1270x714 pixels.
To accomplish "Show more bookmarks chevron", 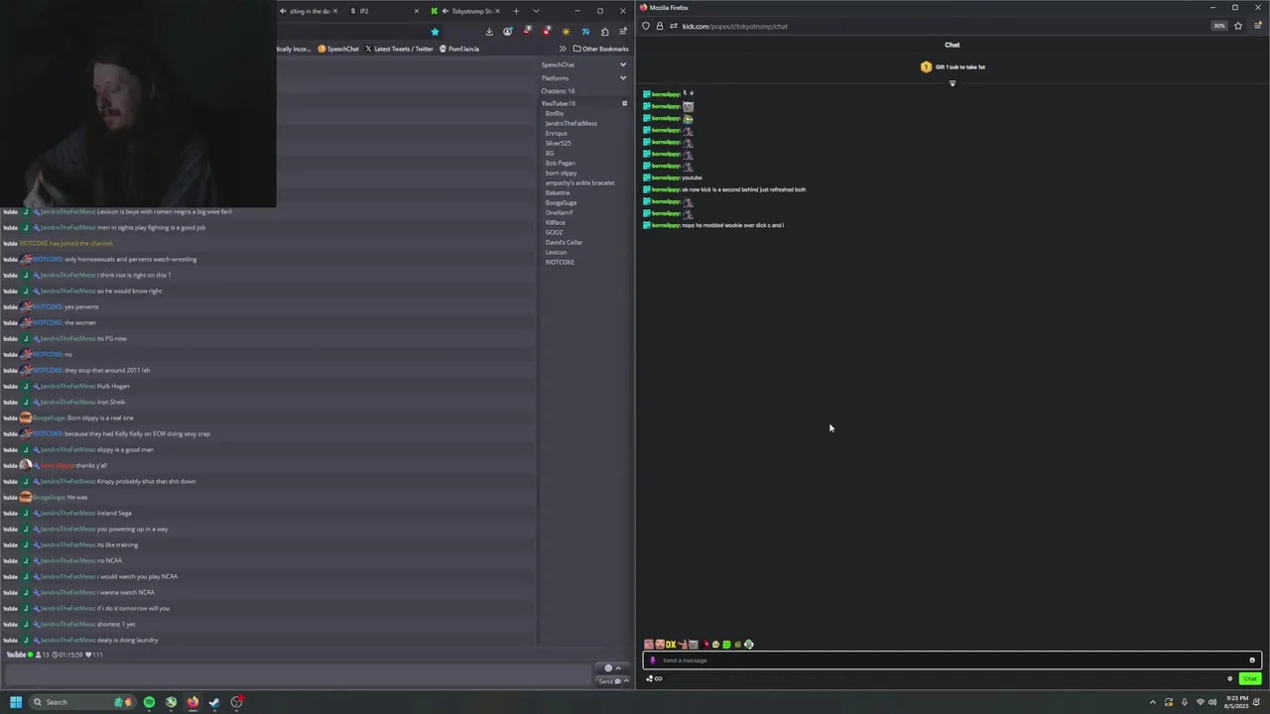I will (563, 49).
